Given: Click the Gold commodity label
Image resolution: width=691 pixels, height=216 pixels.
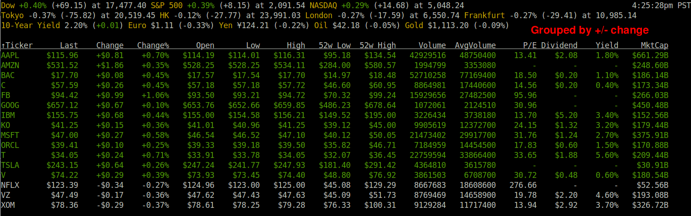Looking at the screenshot, I should pyautogui.click(x=414, y=25).
